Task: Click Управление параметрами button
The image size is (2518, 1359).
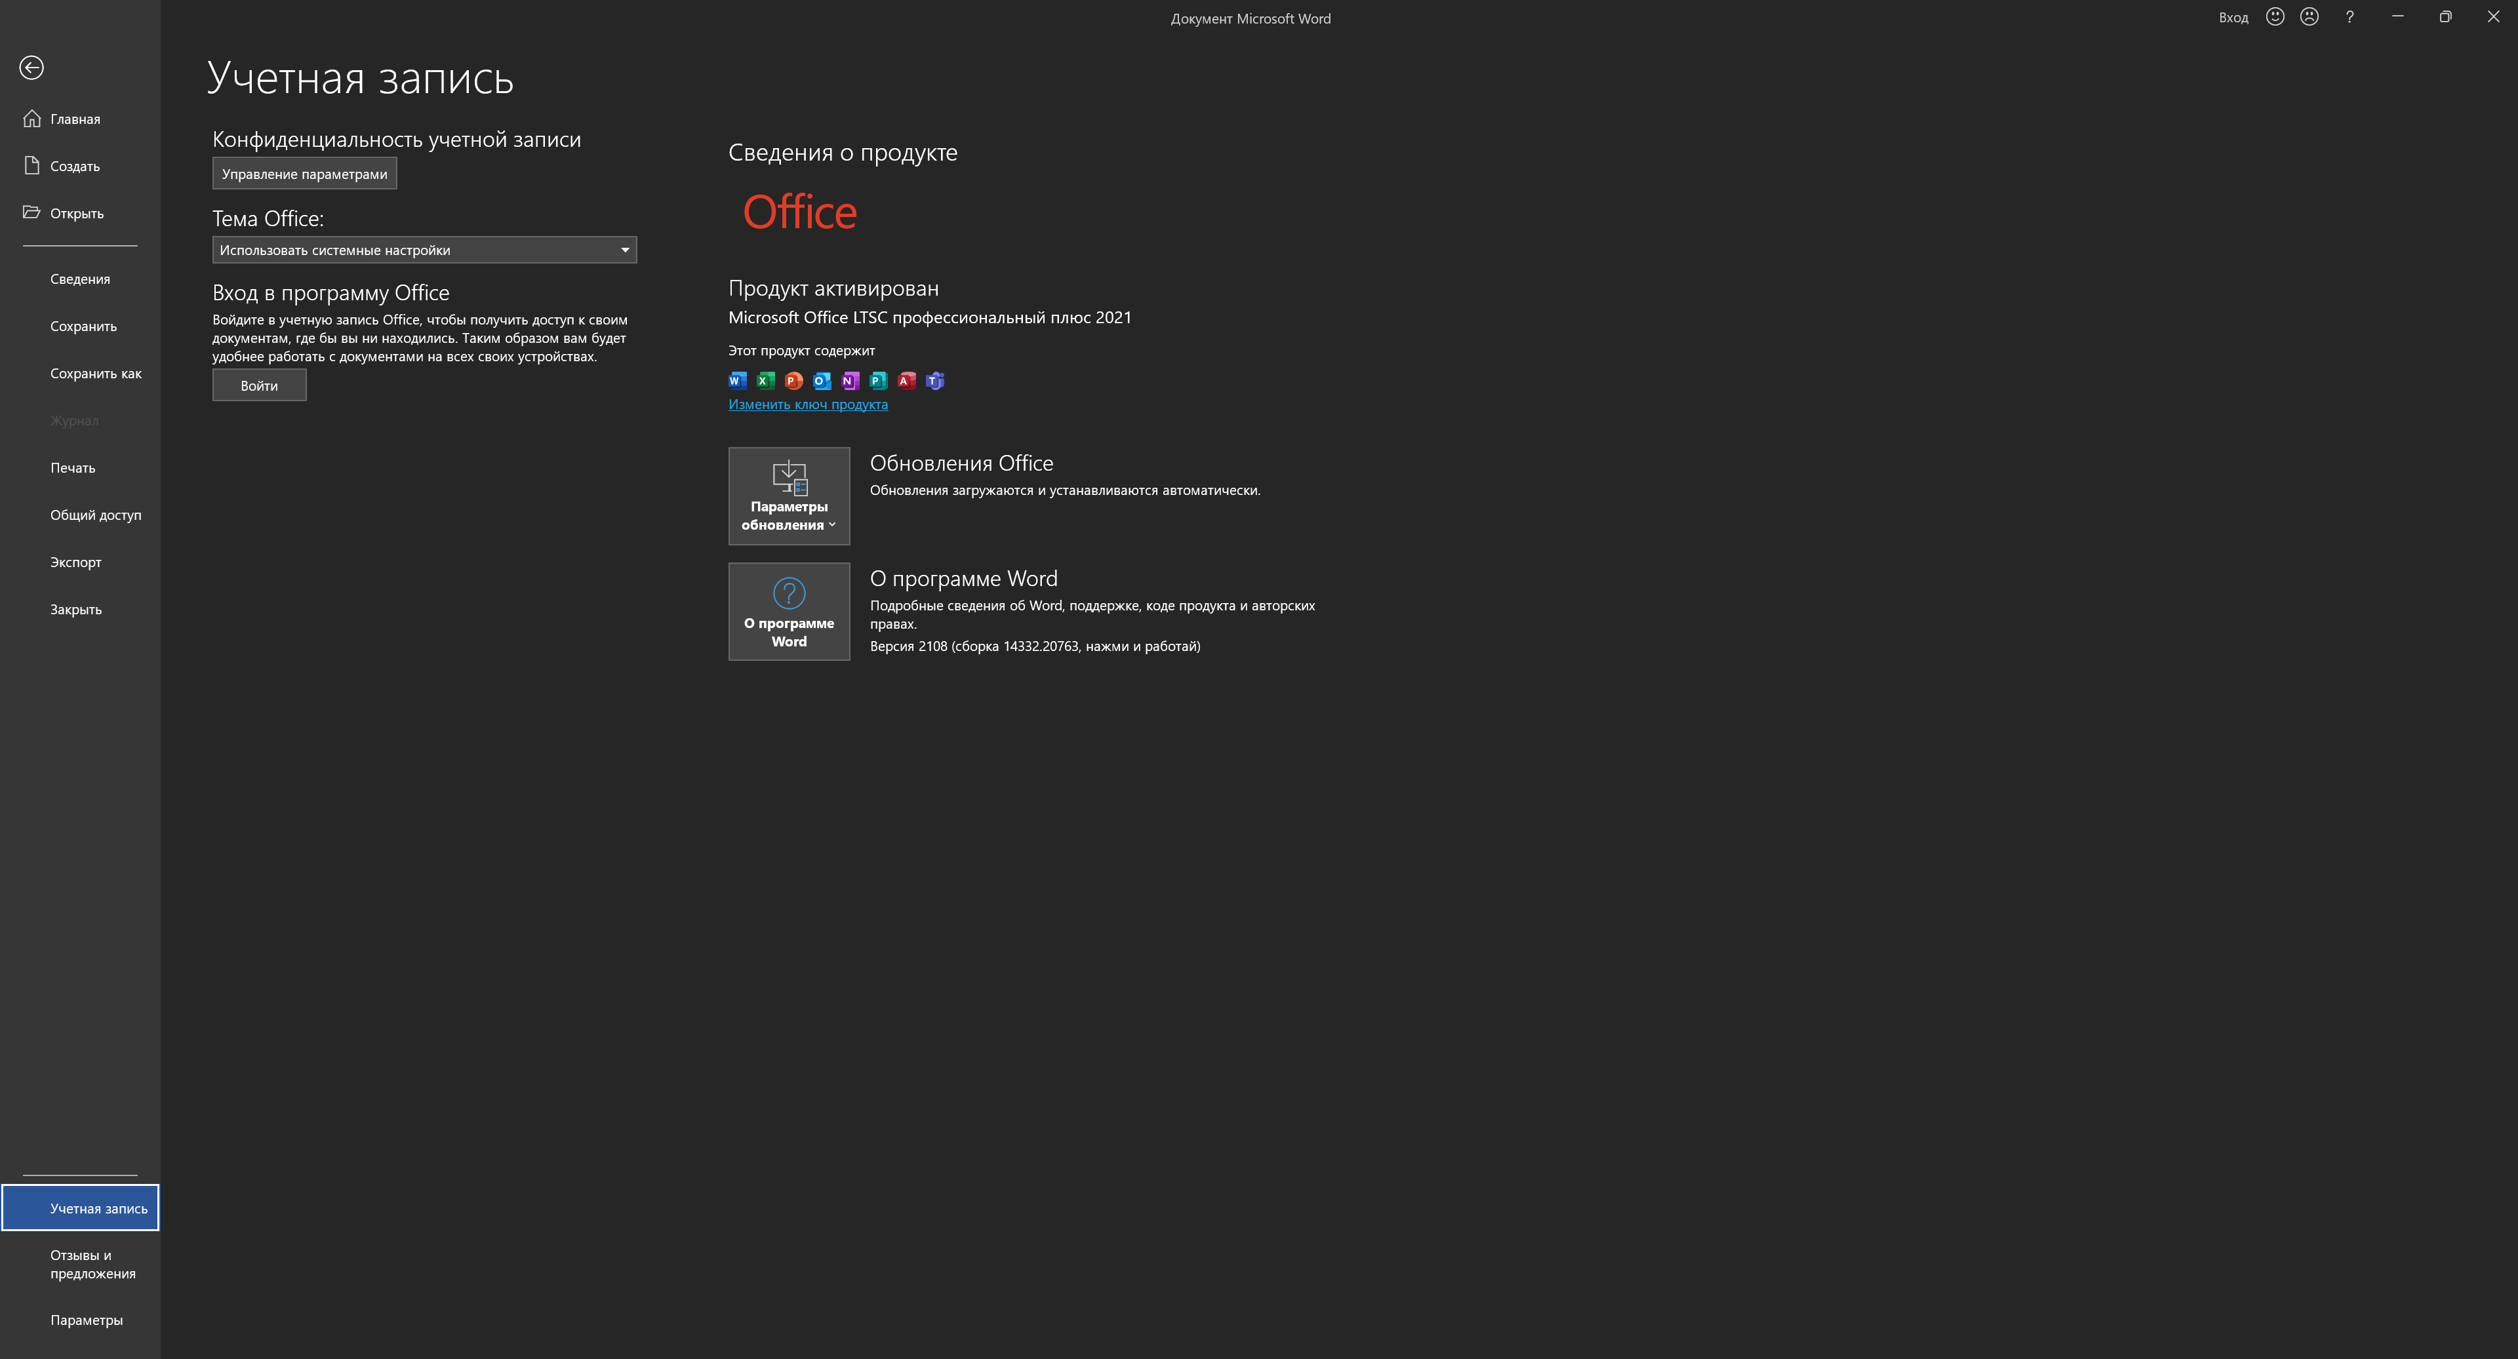Action: coord(304,174)
